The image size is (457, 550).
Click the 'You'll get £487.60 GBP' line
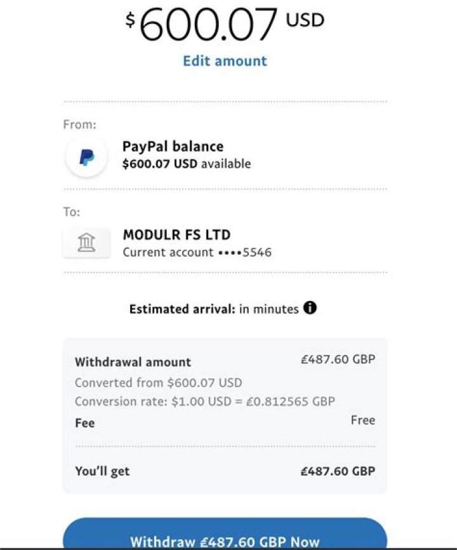(x=225, y=471)
